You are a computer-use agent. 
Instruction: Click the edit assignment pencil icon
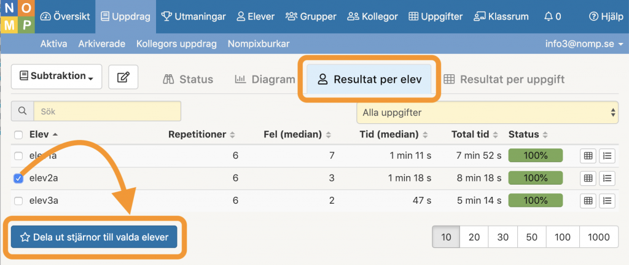pyautogui.click(x=123, y=77)
